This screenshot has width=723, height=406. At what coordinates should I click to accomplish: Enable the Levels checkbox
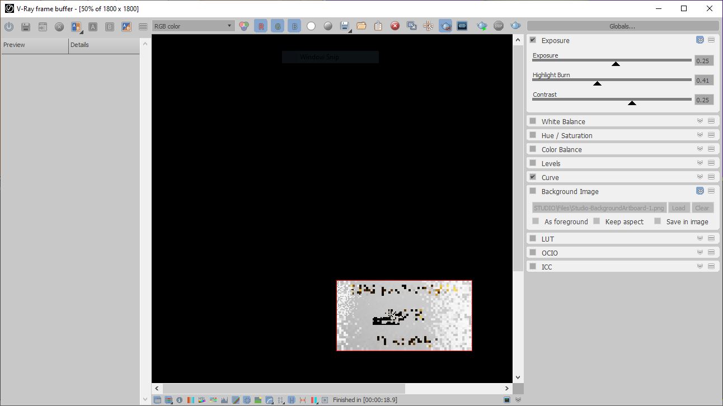pos(533,163)
